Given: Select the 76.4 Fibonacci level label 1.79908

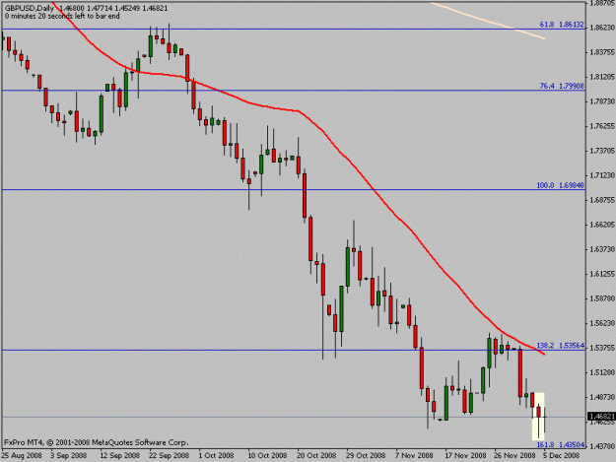Looking at the screenshot, I should (562, 86).
